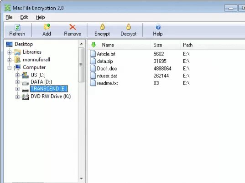Collapse the Computer tree node
This screenshot has width=245, height=183.
(10, 68)
